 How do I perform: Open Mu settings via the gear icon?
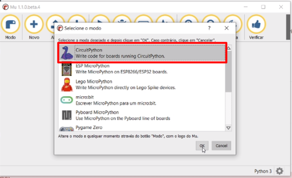(280, 171)
